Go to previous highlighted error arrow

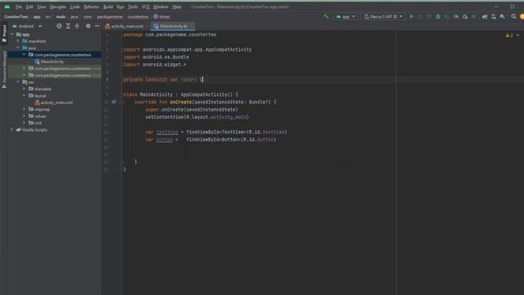[518, 35]
